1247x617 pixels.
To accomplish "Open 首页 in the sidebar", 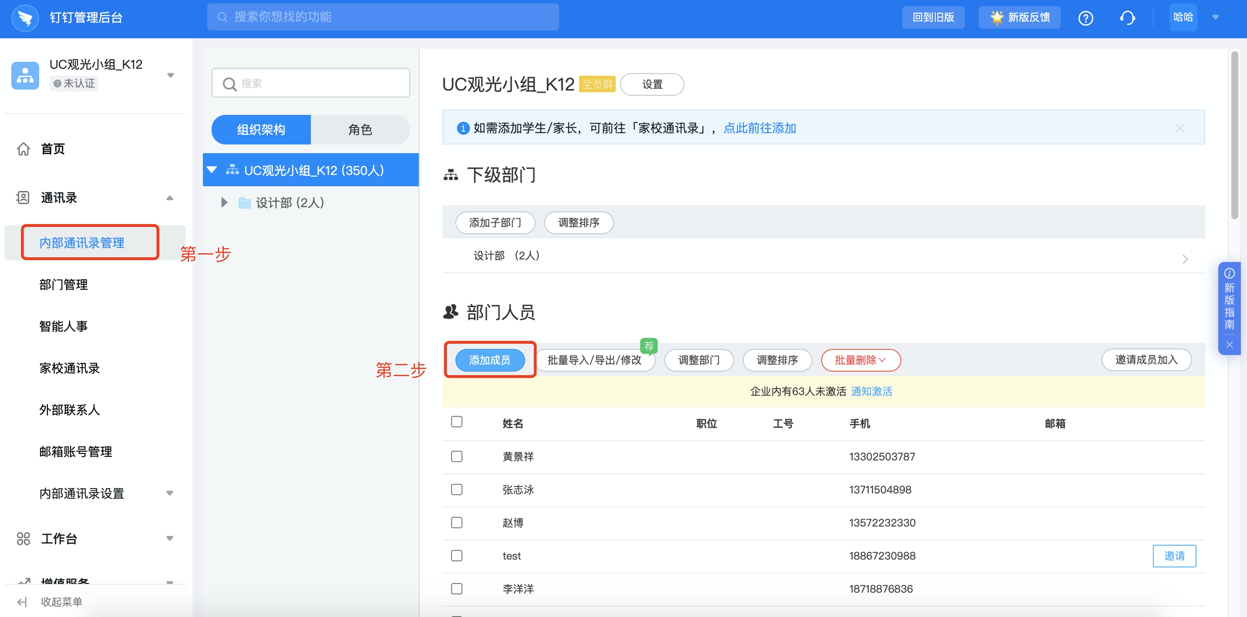I will 52,149.
